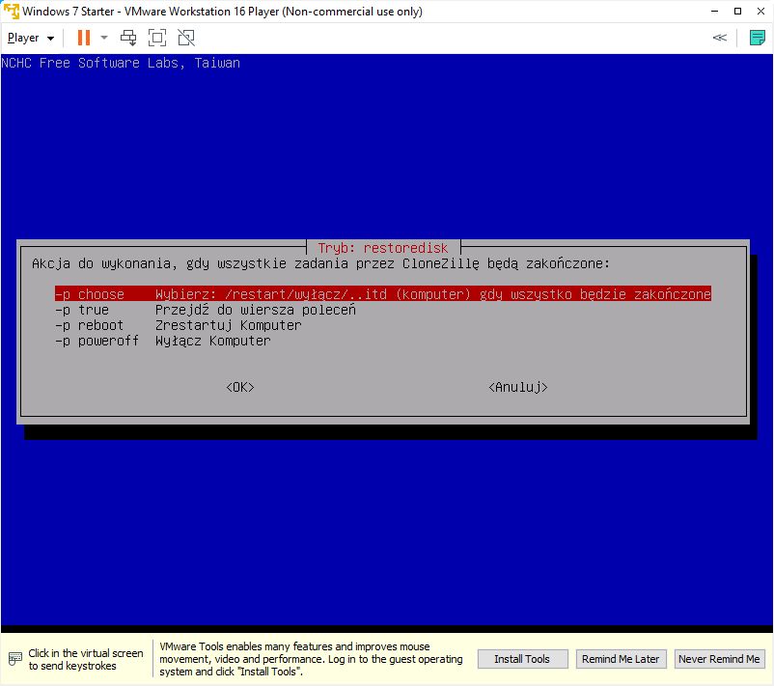Click the VMware title bar logo icon
The image size is (774, 686).
[x=11, y=12]
